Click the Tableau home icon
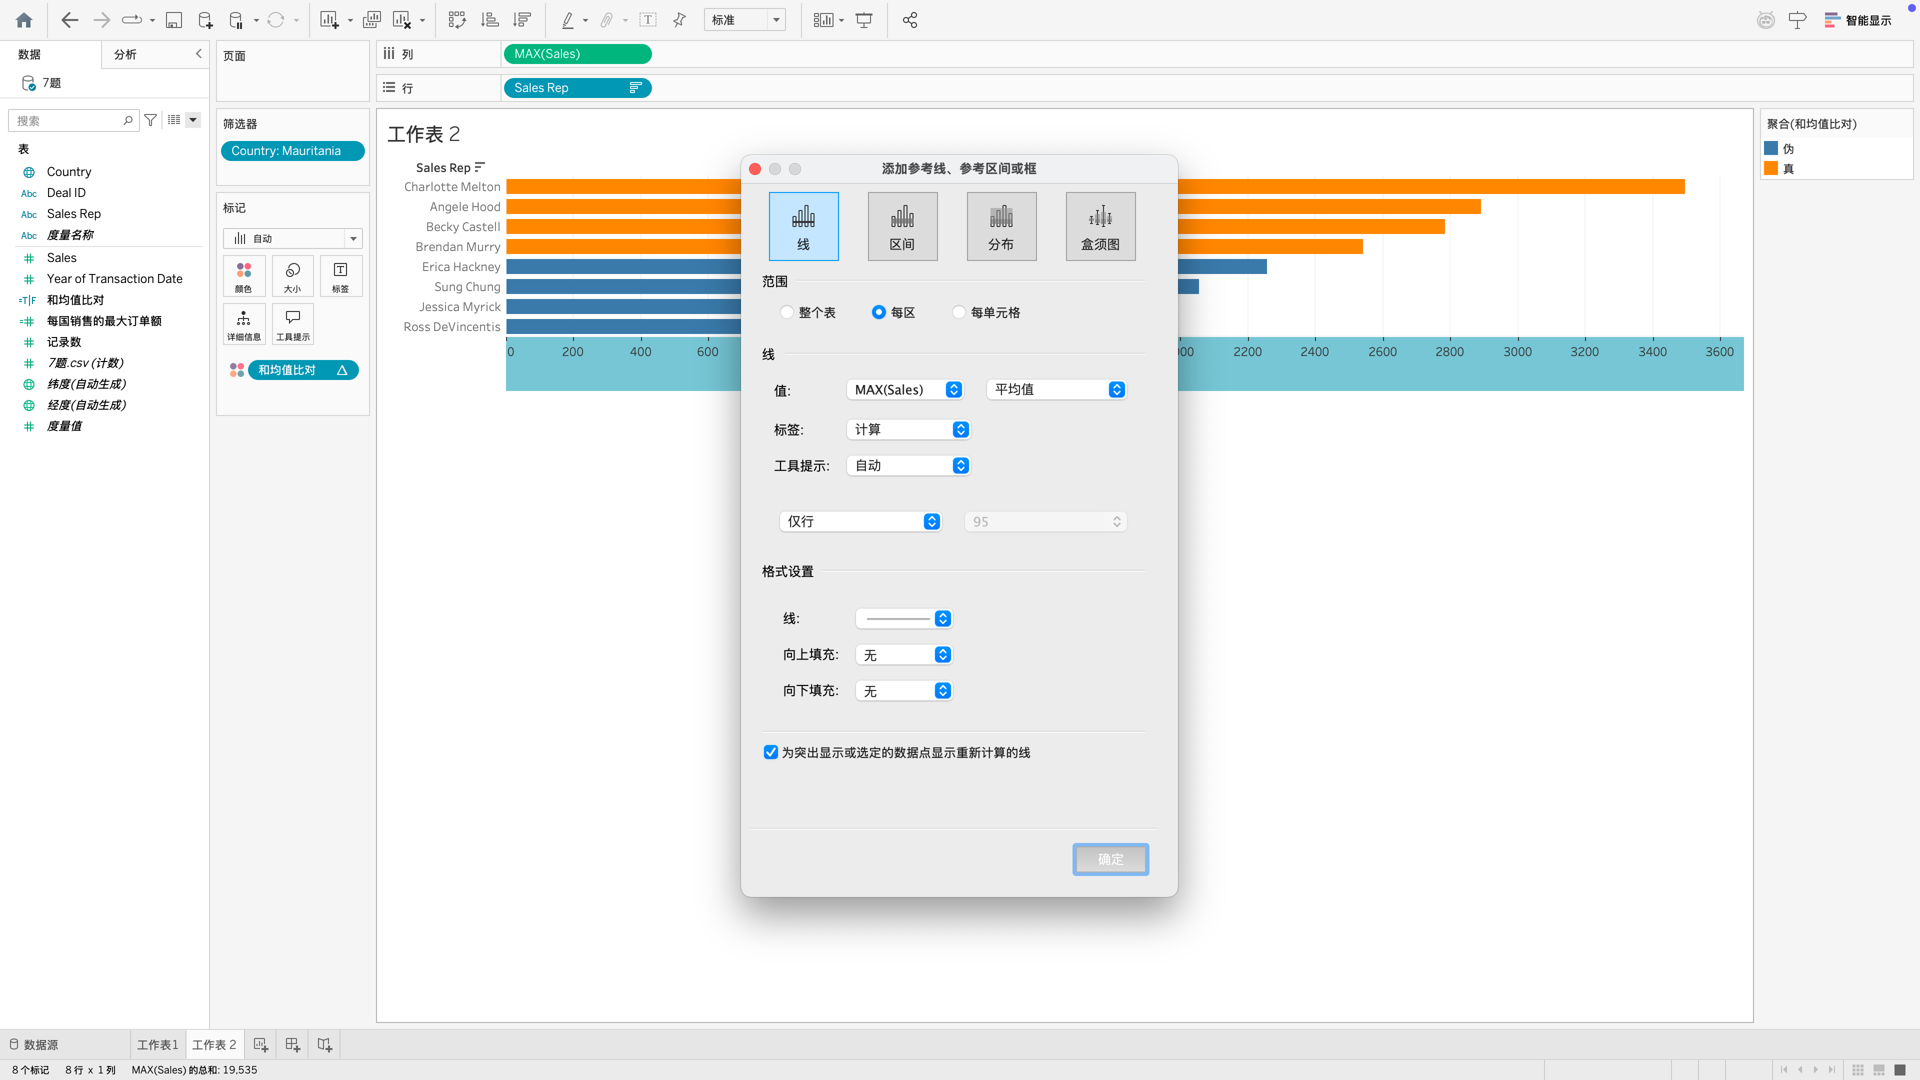This screenshot has width=1920, height=1080. [24, 20]
